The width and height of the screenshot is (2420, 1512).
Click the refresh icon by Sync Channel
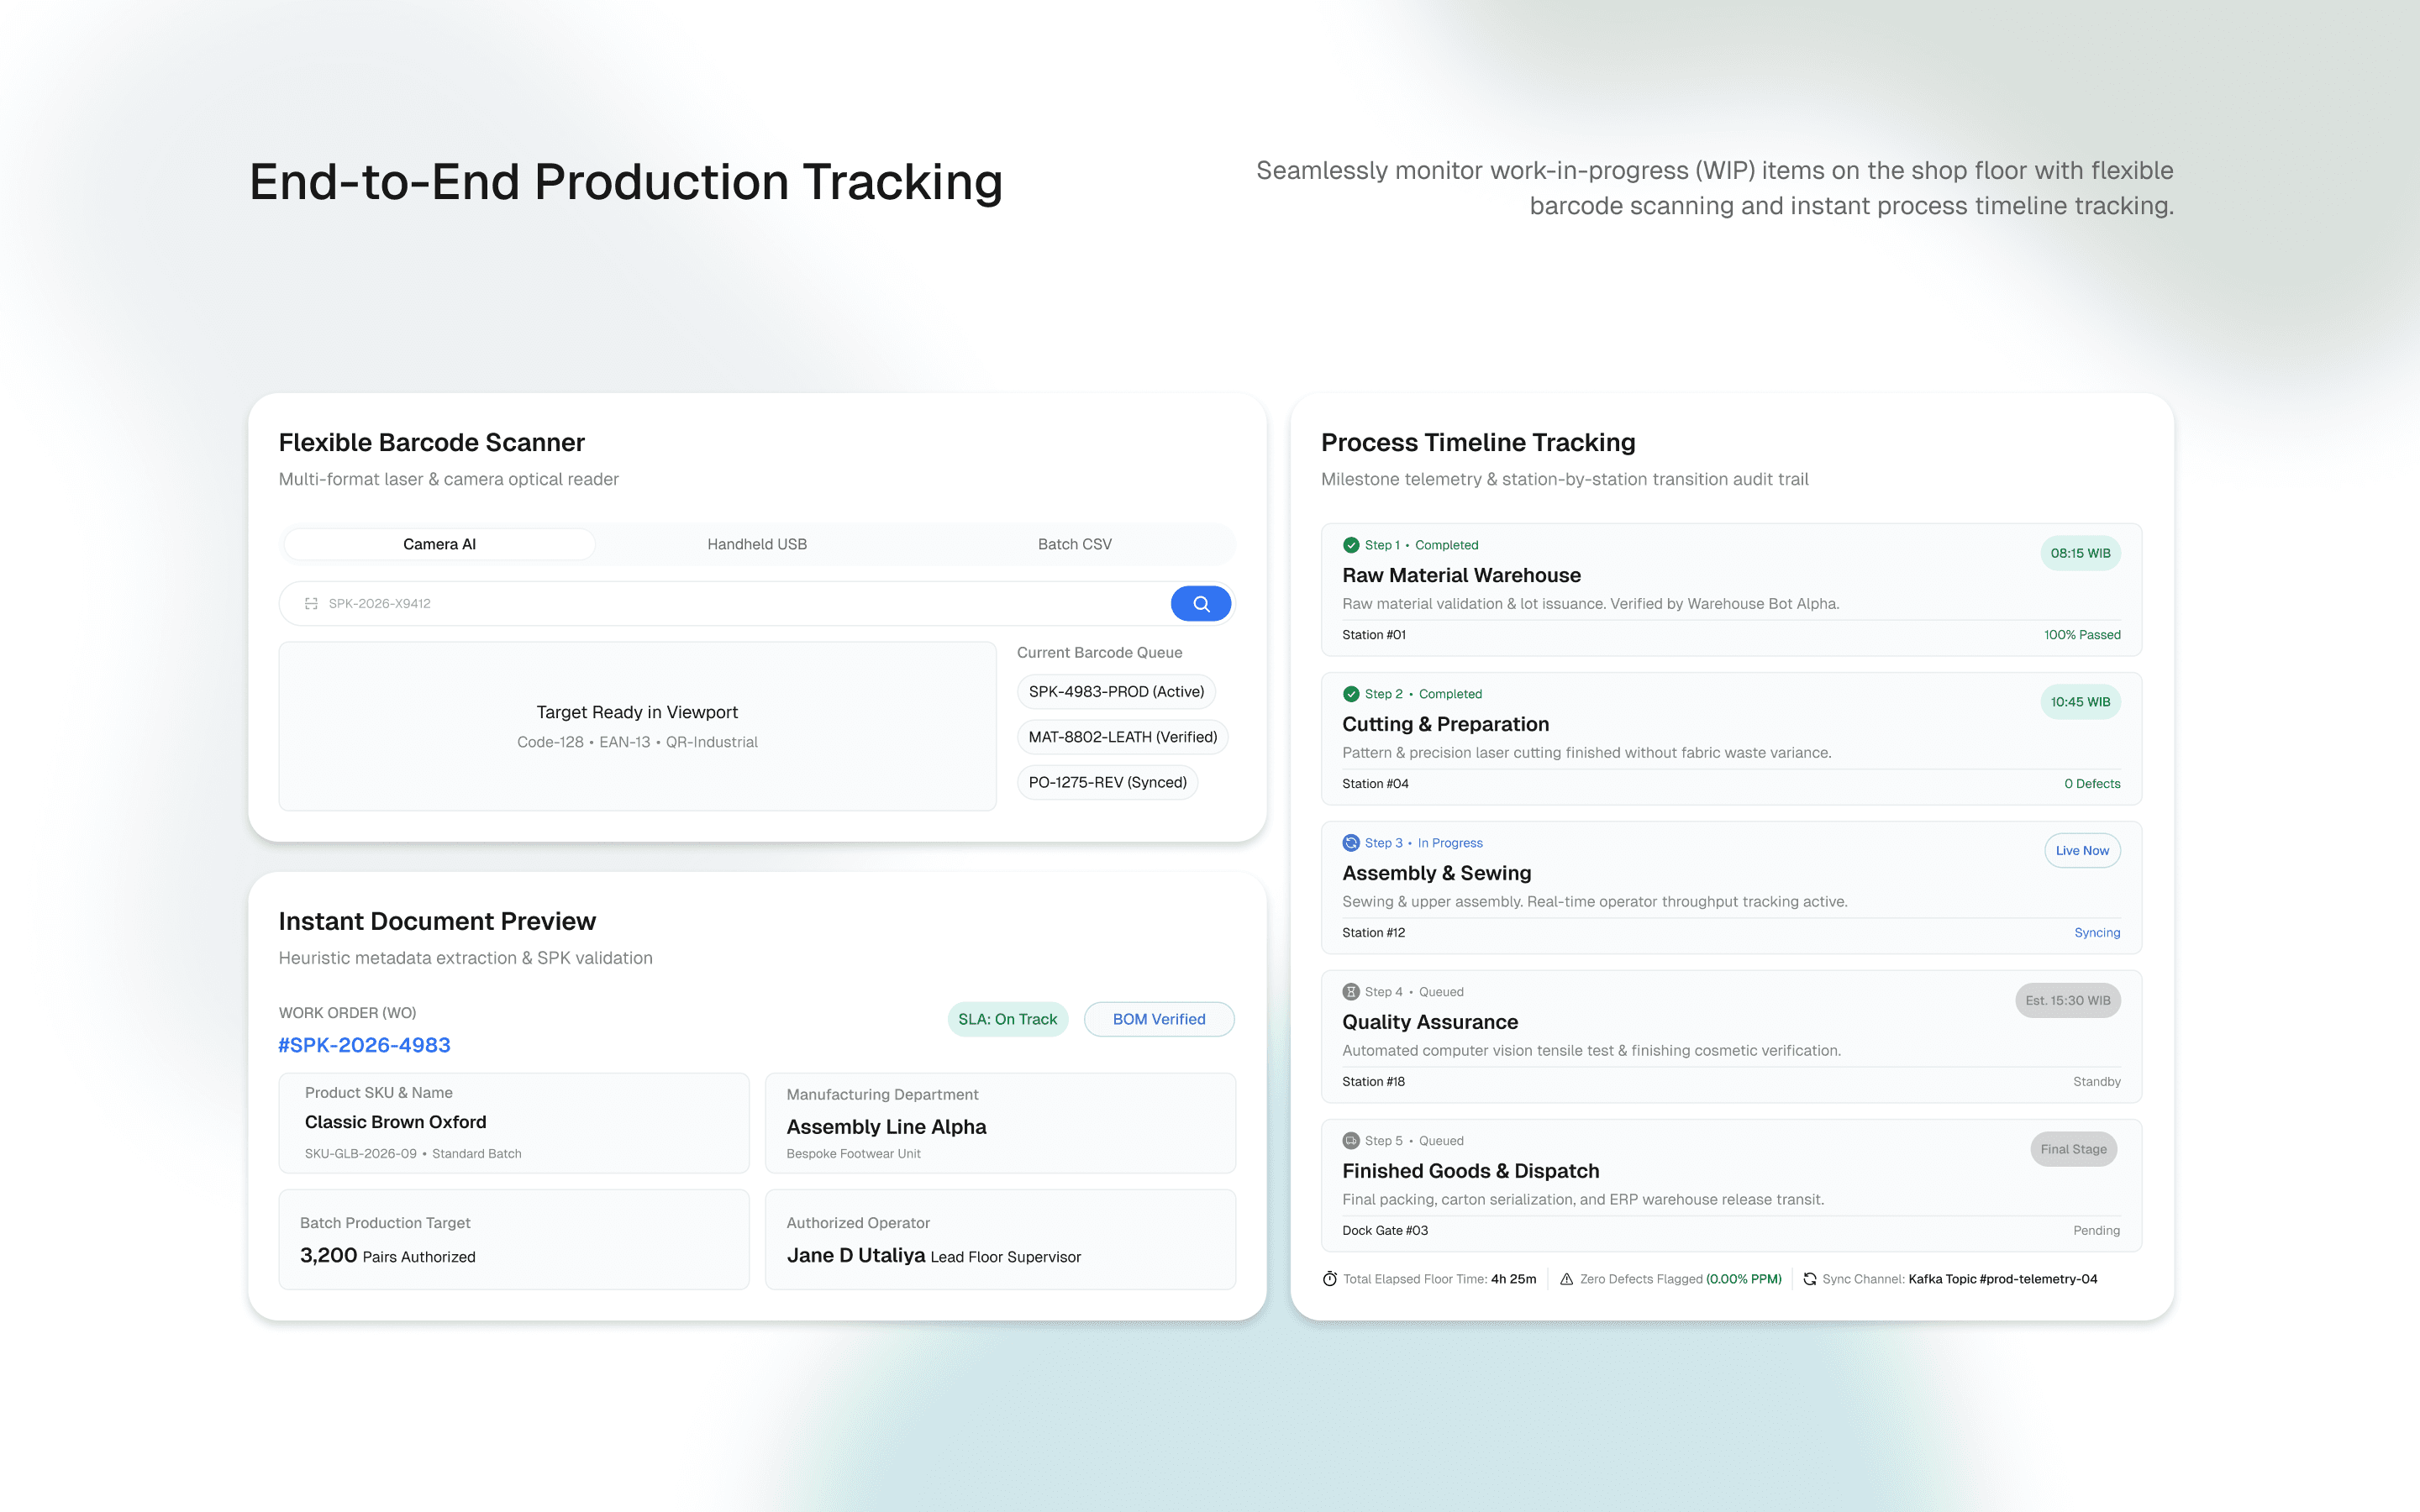pyautogui.click(x=1809, y=1279)
